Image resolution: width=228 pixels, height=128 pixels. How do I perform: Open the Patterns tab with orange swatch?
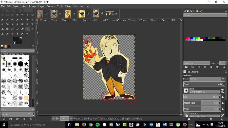pos(6,46)
